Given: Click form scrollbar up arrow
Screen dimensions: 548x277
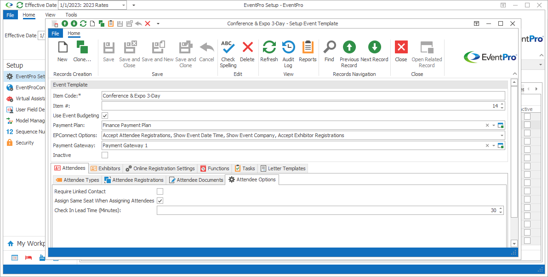Looking at the screenshot, I should click(x=514, y=82).
